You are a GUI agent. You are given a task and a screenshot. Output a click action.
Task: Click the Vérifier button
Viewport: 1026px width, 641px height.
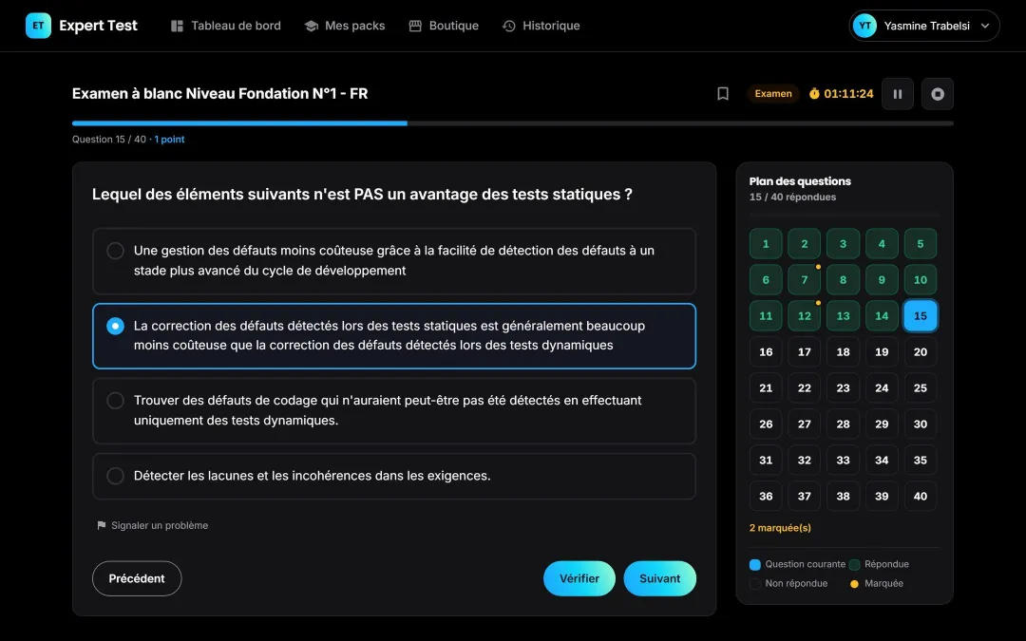579,578
